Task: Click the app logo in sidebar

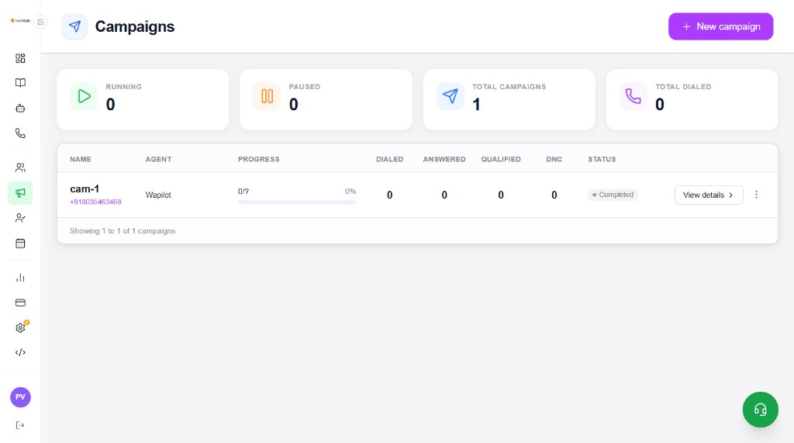Action: pyautogui.click(x=20, y=21)
